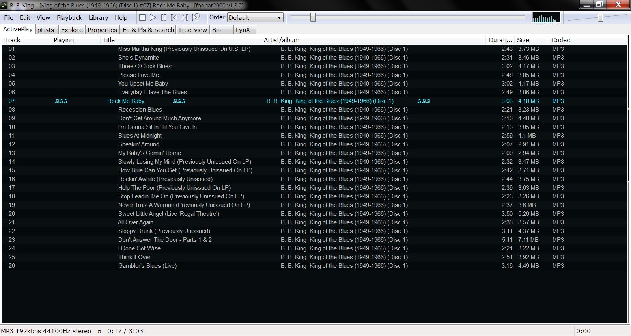
Task: Click the Stop playback button
Action: pos(142,17)
